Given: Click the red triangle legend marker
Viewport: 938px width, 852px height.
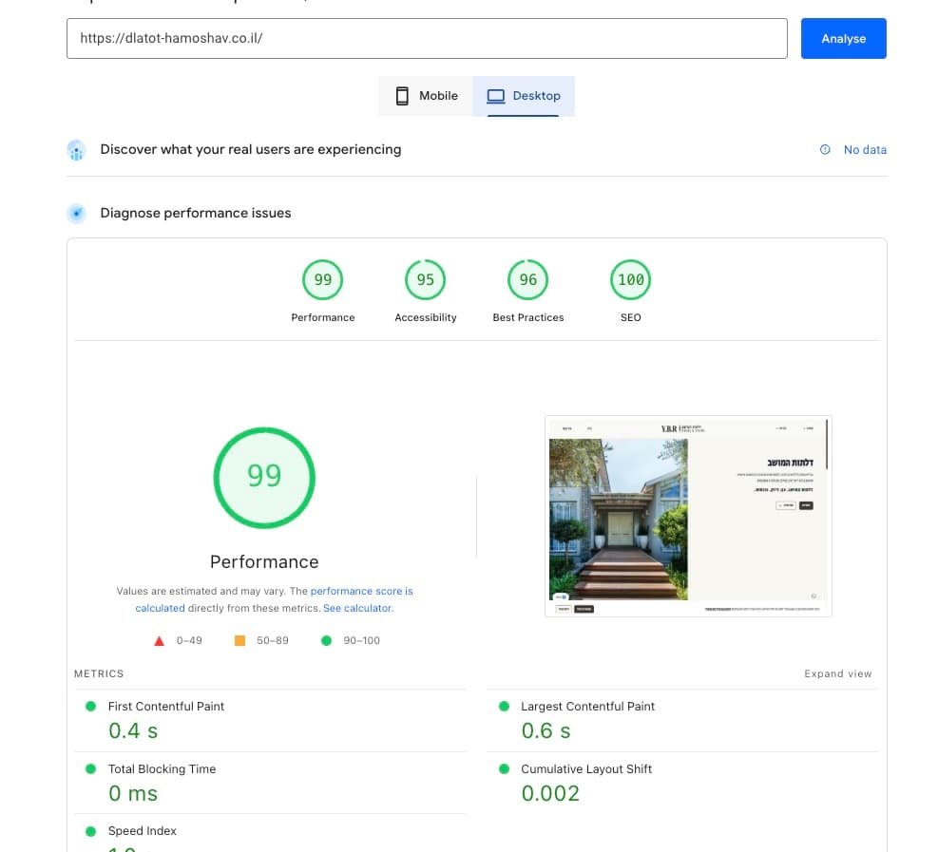Looking at the screenshot, I should click(x=160, y=640).
